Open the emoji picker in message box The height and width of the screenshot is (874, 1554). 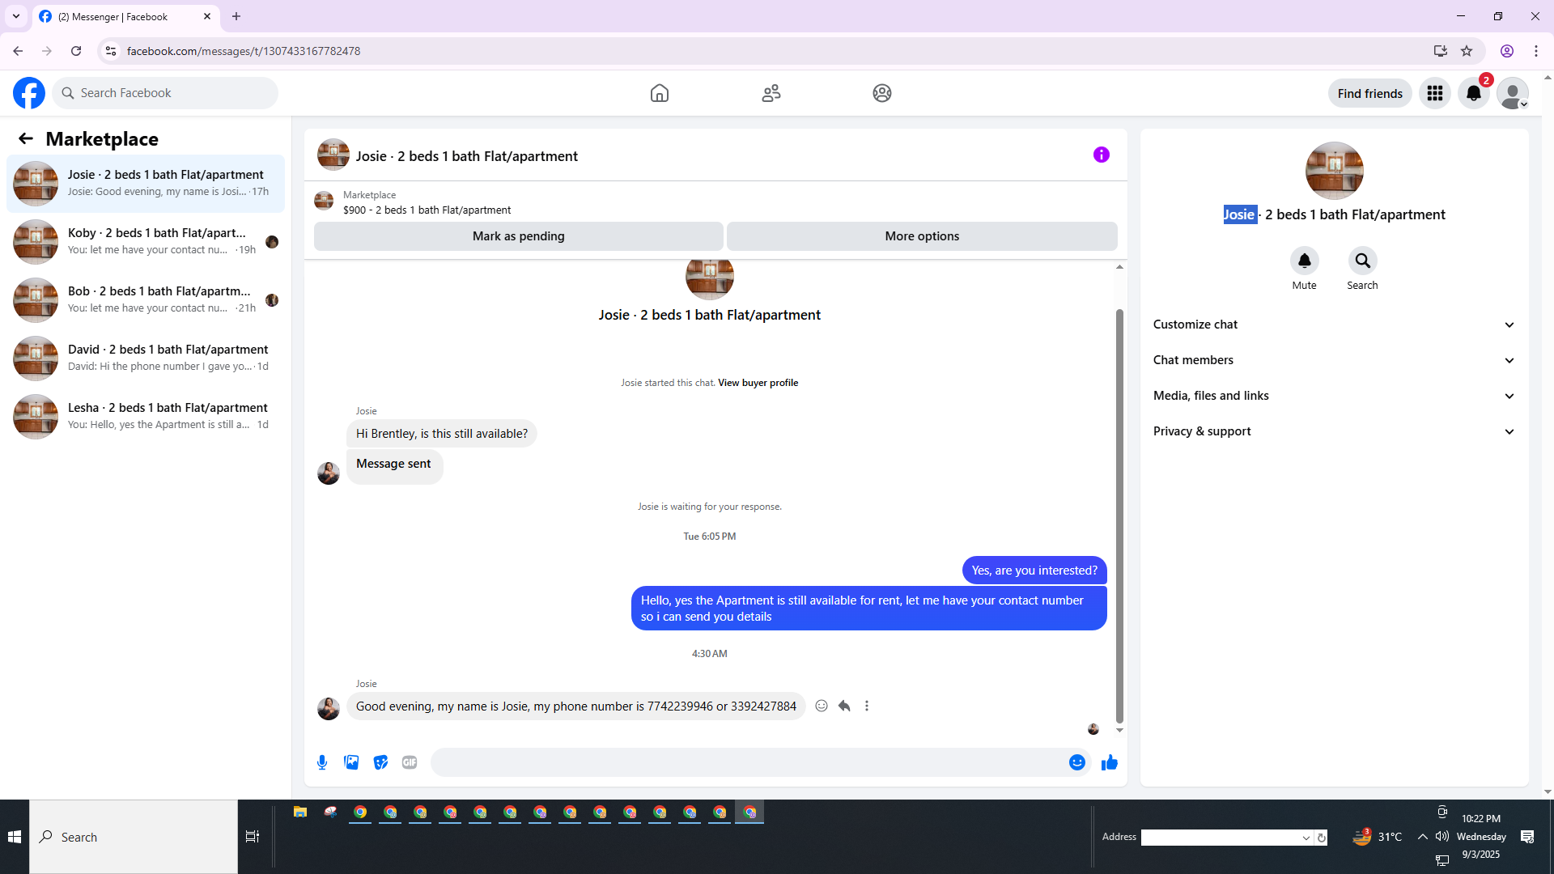(1077, 762)
